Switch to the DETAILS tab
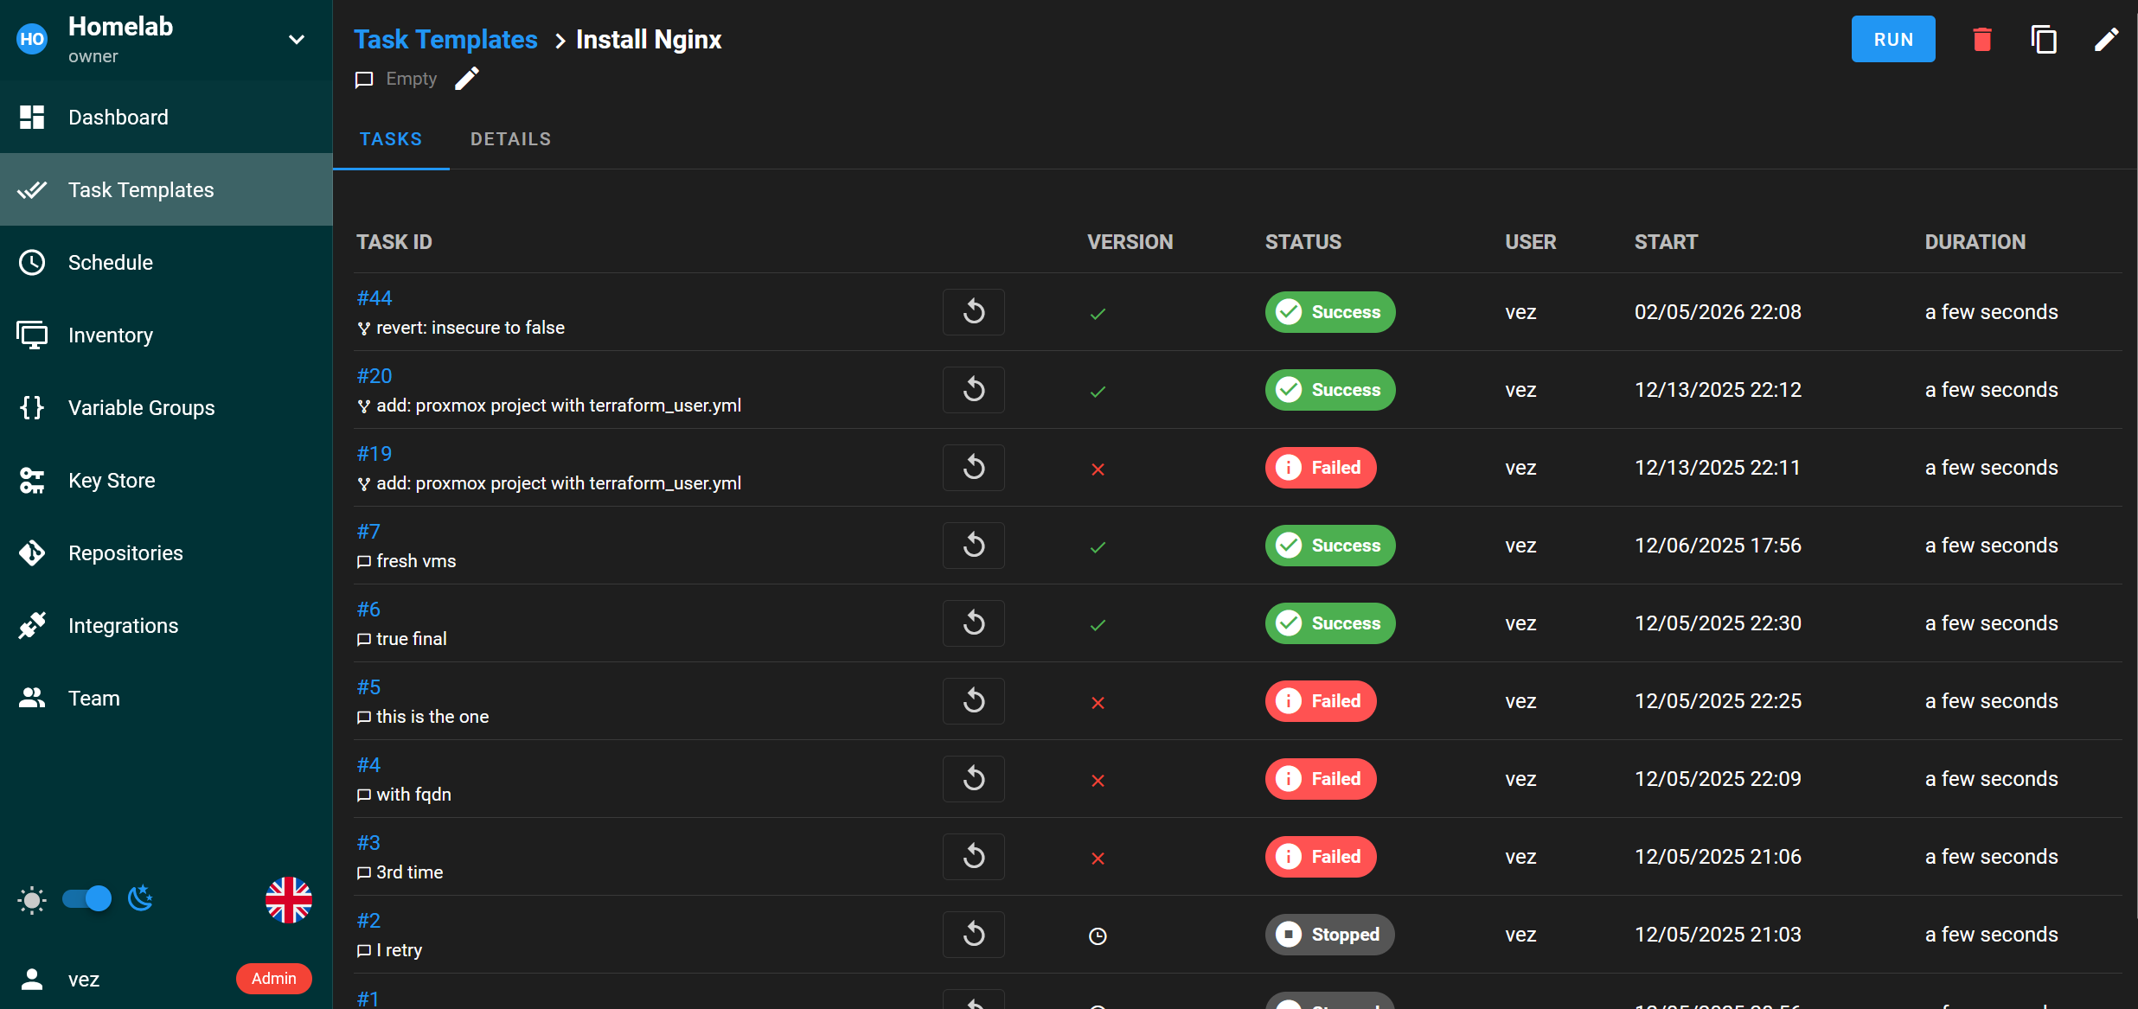 pyautogui.click(x=510, y=139)
